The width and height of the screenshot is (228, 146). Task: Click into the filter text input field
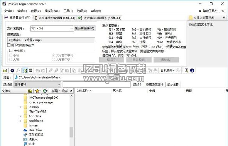pyautogui.click(x=96, y=84)
